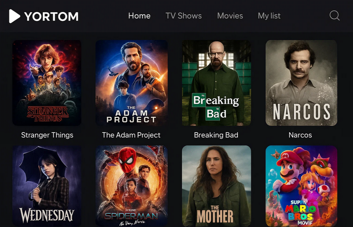The width and height of the screenshot is (353, 227).
Task: Open the Home tab
Action: (x=139, y=16)
